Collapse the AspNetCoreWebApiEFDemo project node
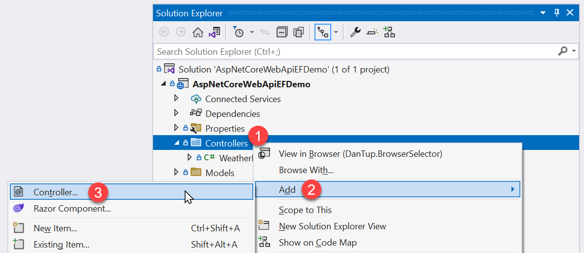 164,84
